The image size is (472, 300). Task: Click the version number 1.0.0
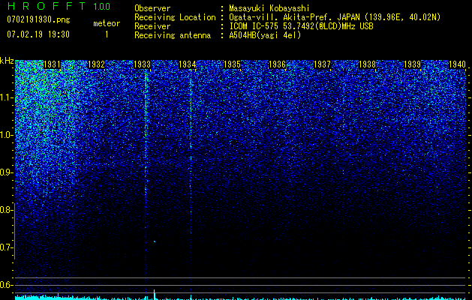[x=102, y=6]
